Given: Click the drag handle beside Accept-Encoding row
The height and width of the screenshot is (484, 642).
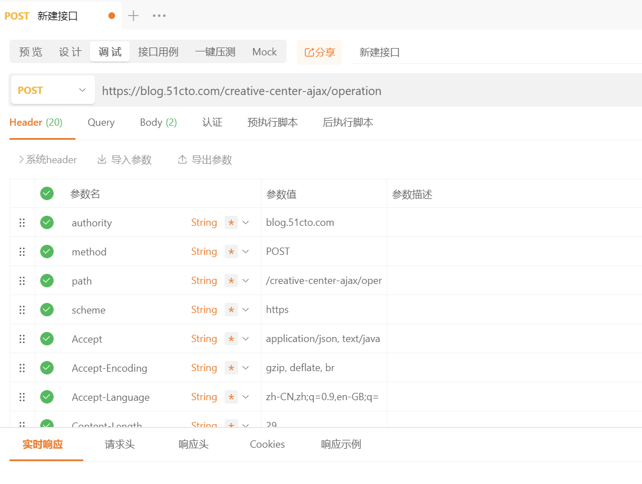Looking at the screenshot, I should click(22, 368).
